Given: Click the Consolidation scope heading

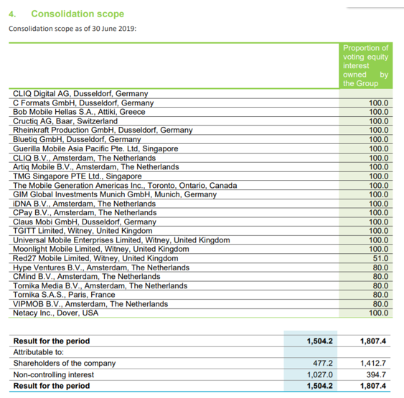Looking at the screenshot, I should click(x=77, y=14).
